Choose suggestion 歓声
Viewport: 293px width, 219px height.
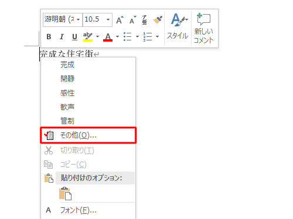click(88, 107)
